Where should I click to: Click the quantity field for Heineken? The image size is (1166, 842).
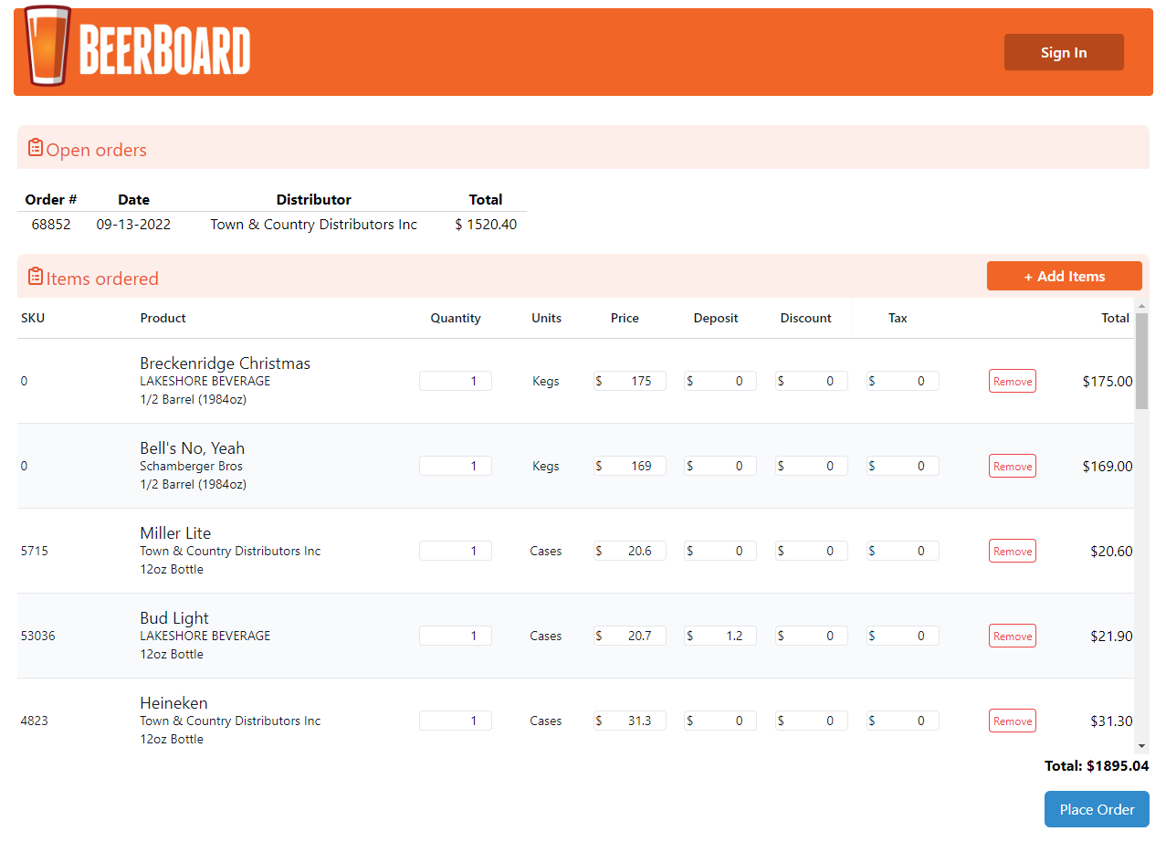point(455,721)
